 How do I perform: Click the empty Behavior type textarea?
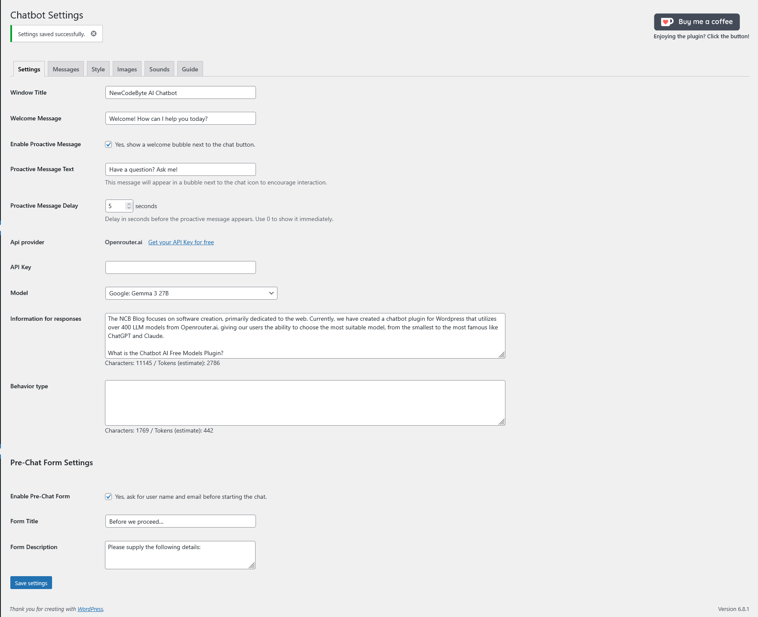305,403
